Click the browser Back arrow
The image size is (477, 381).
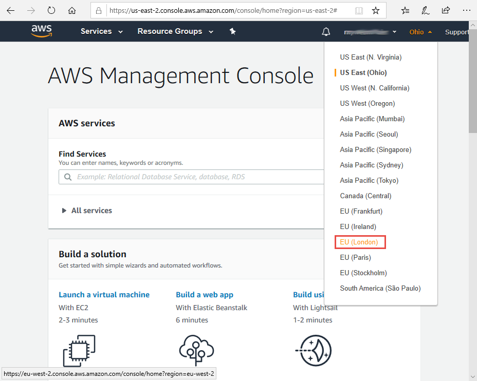pos(11,11)
